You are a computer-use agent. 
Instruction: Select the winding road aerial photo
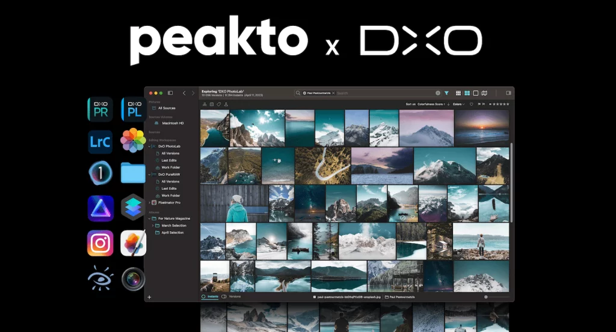(x=323, y=166)
